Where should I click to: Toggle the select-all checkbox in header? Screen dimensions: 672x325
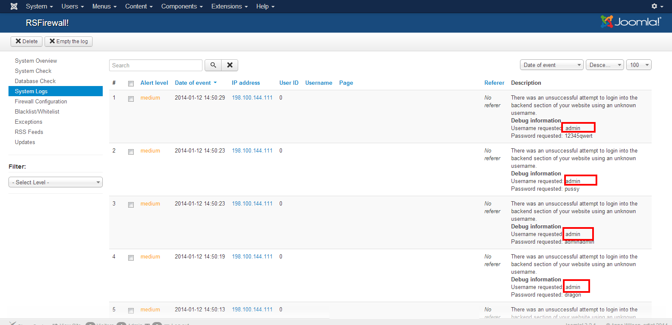[131, 83]
